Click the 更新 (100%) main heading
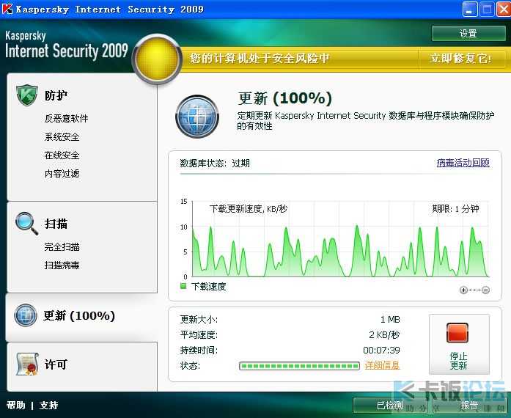 285,98
